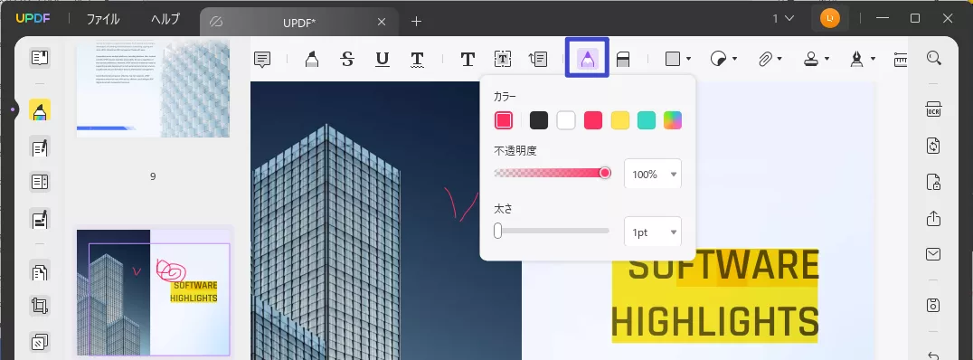Close the UPDF* tab
This screenshot has width=973, height=360.
(382, 23)
